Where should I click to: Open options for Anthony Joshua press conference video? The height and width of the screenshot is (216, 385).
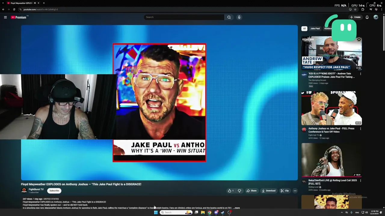tap(361, 129)
